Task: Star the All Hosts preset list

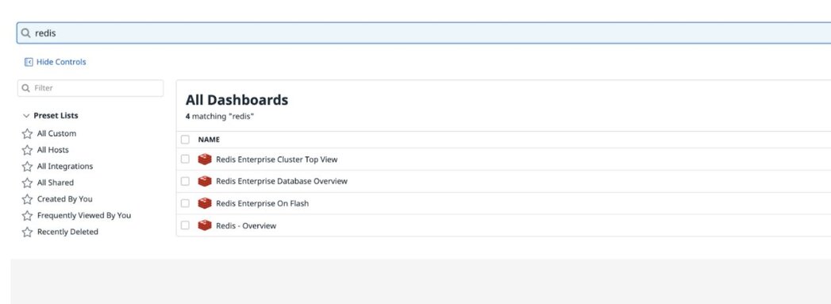Action: coord(27,150)
